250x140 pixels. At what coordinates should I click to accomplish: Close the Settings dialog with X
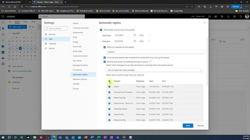pos(204,23)
